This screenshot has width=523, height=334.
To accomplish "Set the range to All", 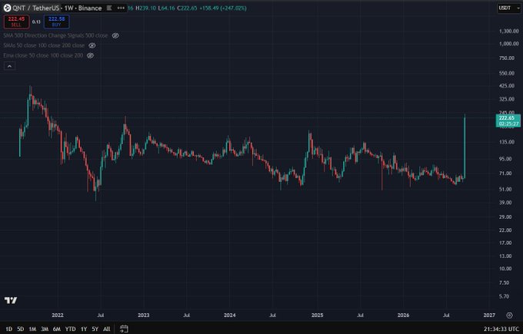I will point(107,329).
